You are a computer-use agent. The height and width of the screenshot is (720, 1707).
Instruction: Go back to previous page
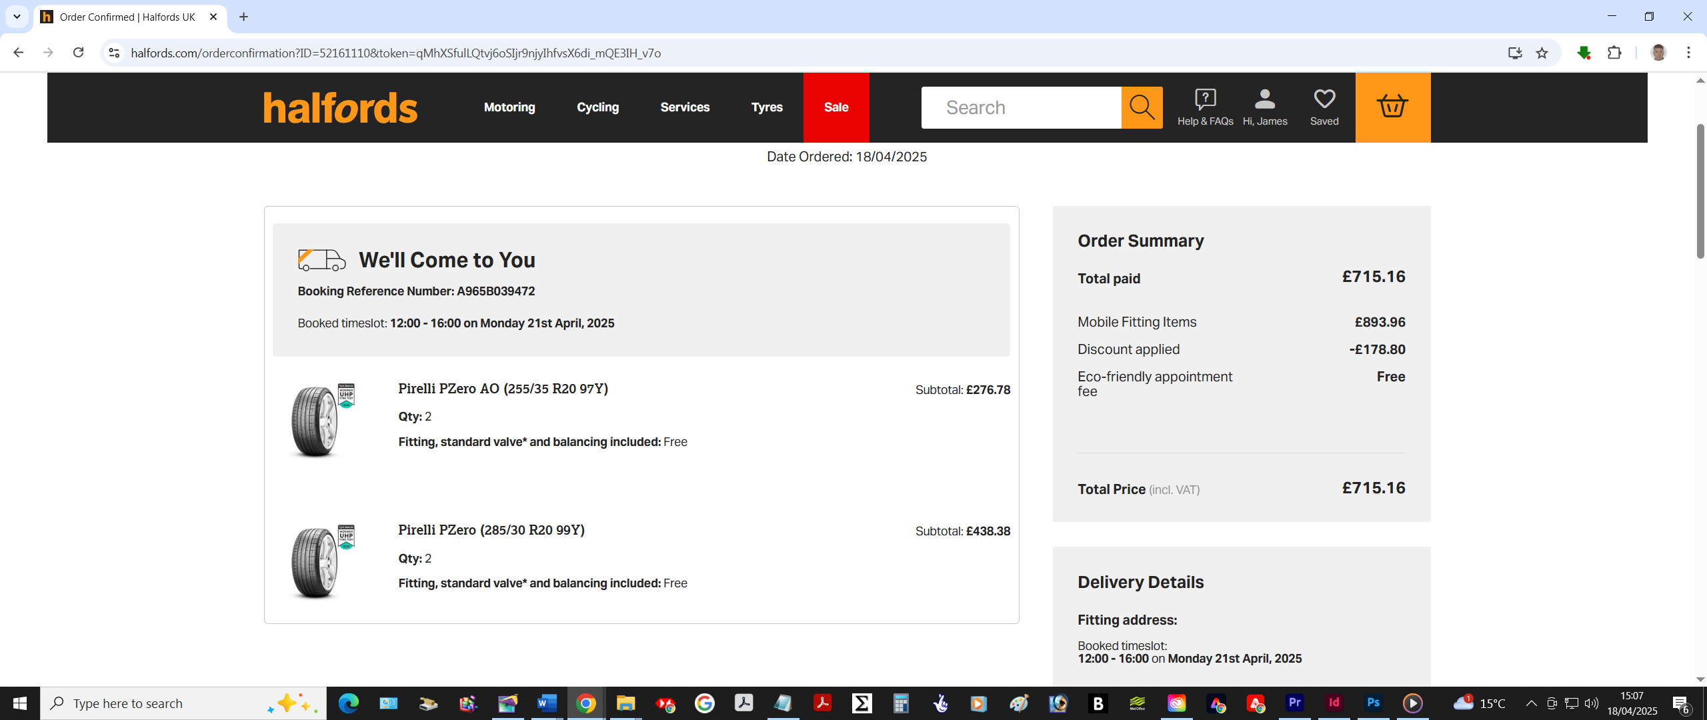tap(19, 53)
